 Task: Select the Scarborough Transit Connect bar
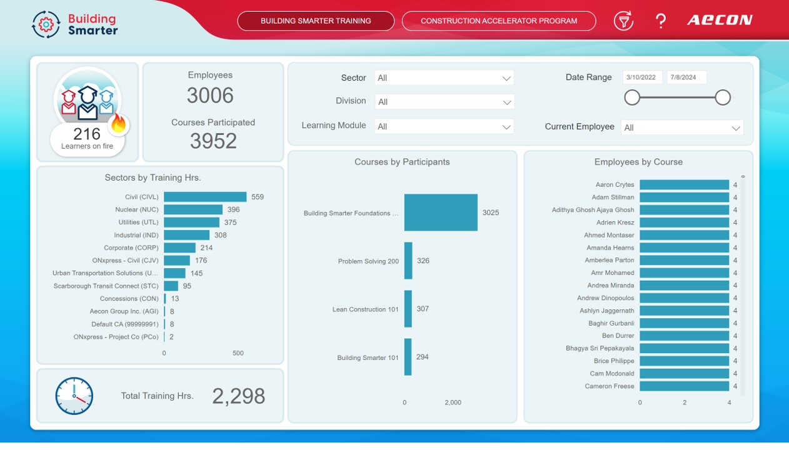(171, 286)
